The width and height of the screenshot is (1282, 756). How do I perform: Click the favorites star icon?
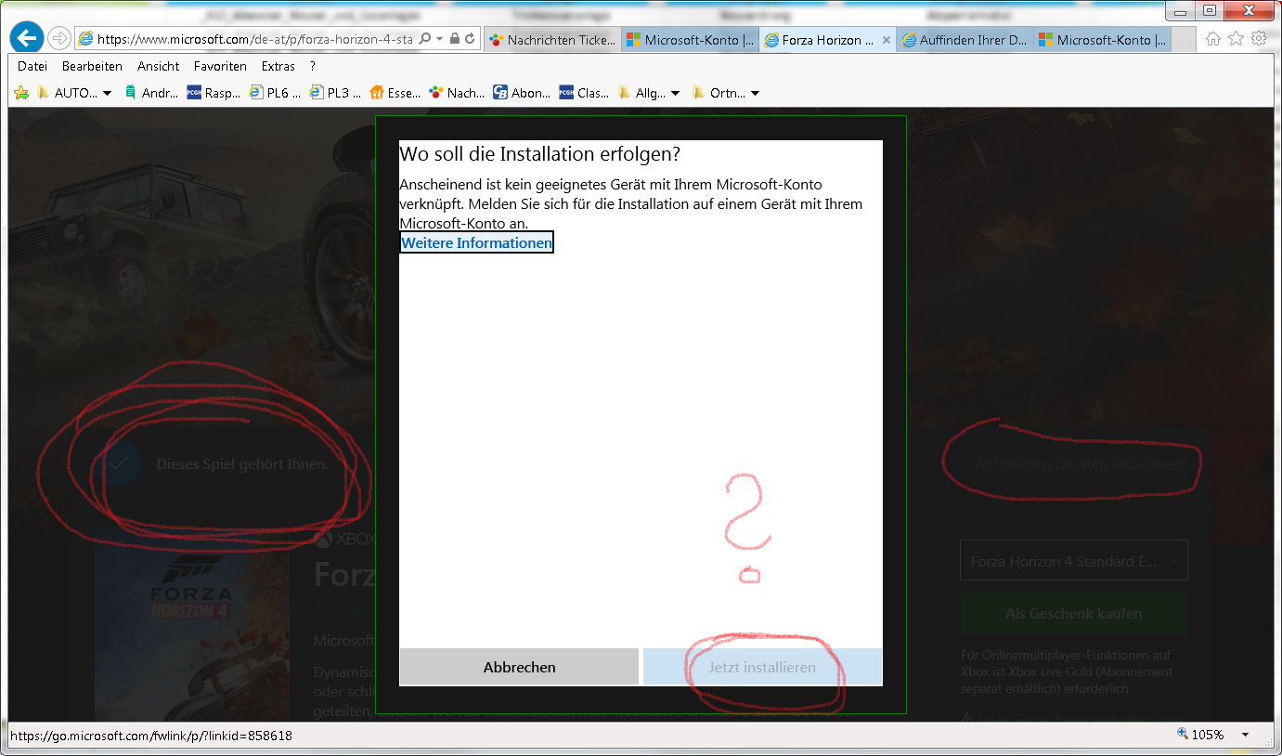(1236, 39)
